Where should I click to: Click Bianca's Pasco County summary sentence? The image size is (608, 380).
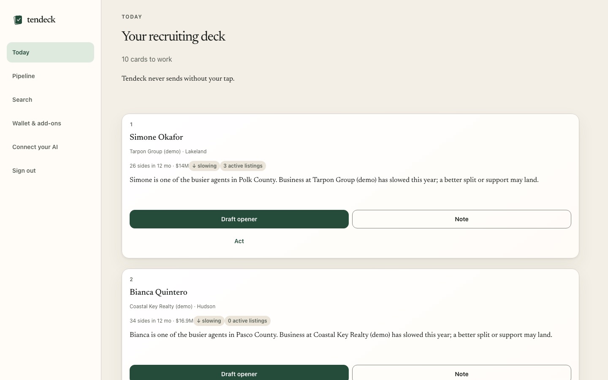(341, 335)
